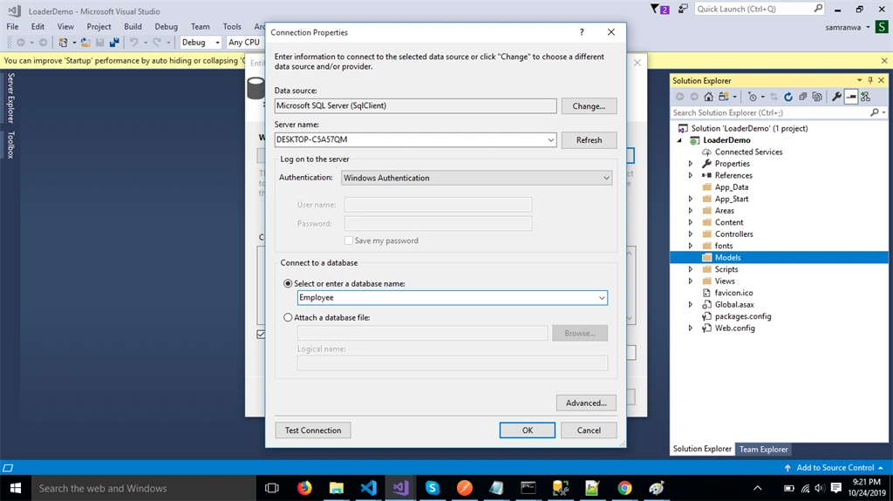The image size is (893, 501).
Task: Click OK in Connection Properties
Action: click(x=528, y=430)
